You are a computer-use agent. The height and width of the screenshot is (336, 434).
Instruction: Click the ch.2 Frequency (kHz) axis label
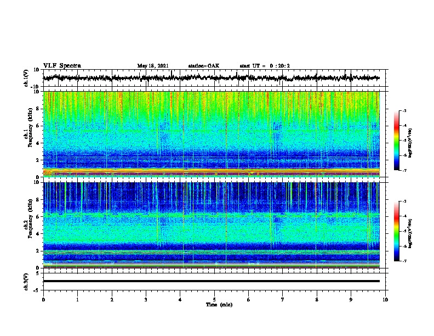click(30, 219)
